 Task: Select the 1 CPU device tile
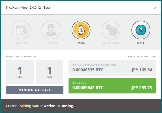coord(20,72)
